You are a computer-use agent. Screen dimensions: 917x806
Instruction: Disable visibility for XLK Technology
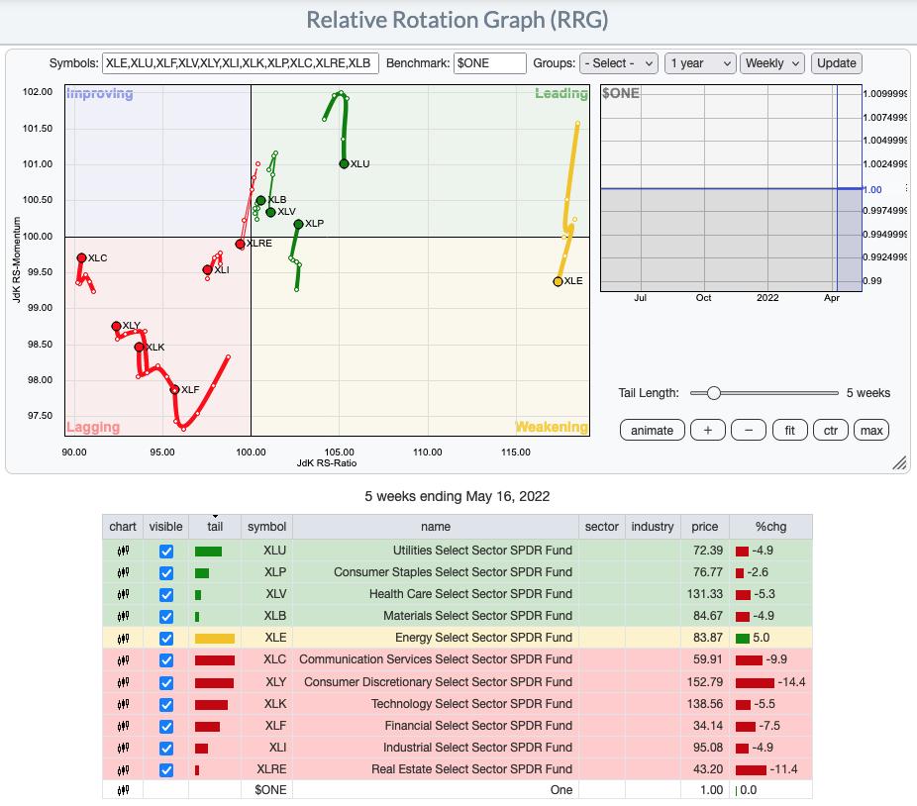coord(166,704)
